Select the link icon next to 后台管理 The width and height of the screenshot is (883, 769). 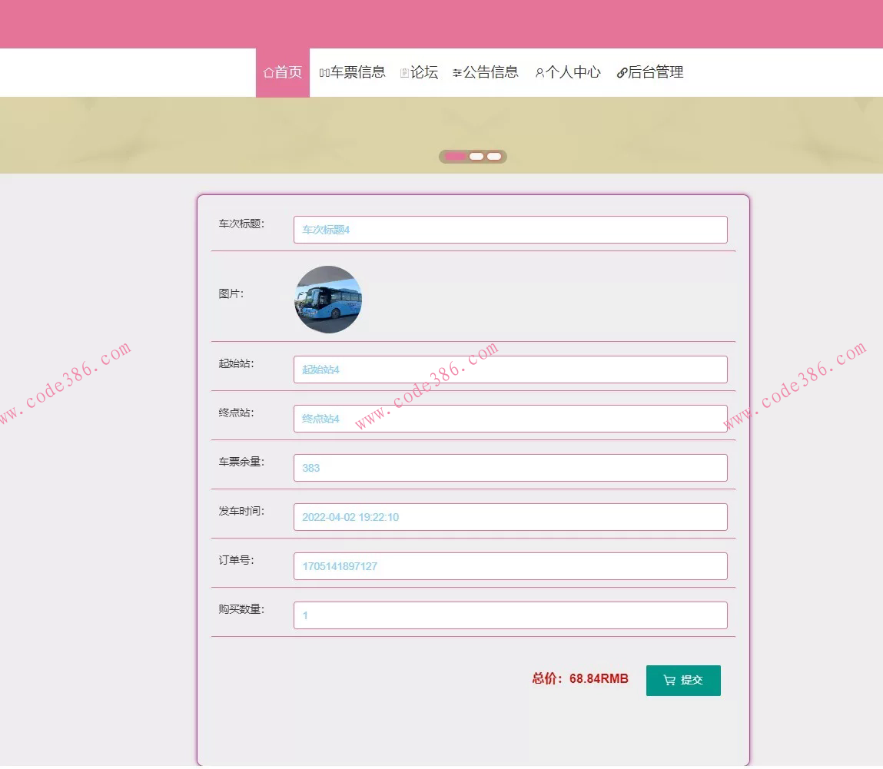click(622, 72)
